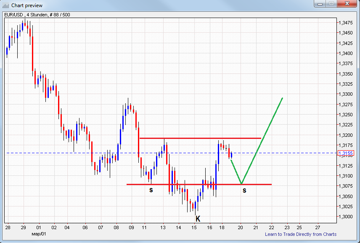Click the 1,3400 price axis label
Image resolution: width=360 pixels, height=243 pixels.
[346, 53]
